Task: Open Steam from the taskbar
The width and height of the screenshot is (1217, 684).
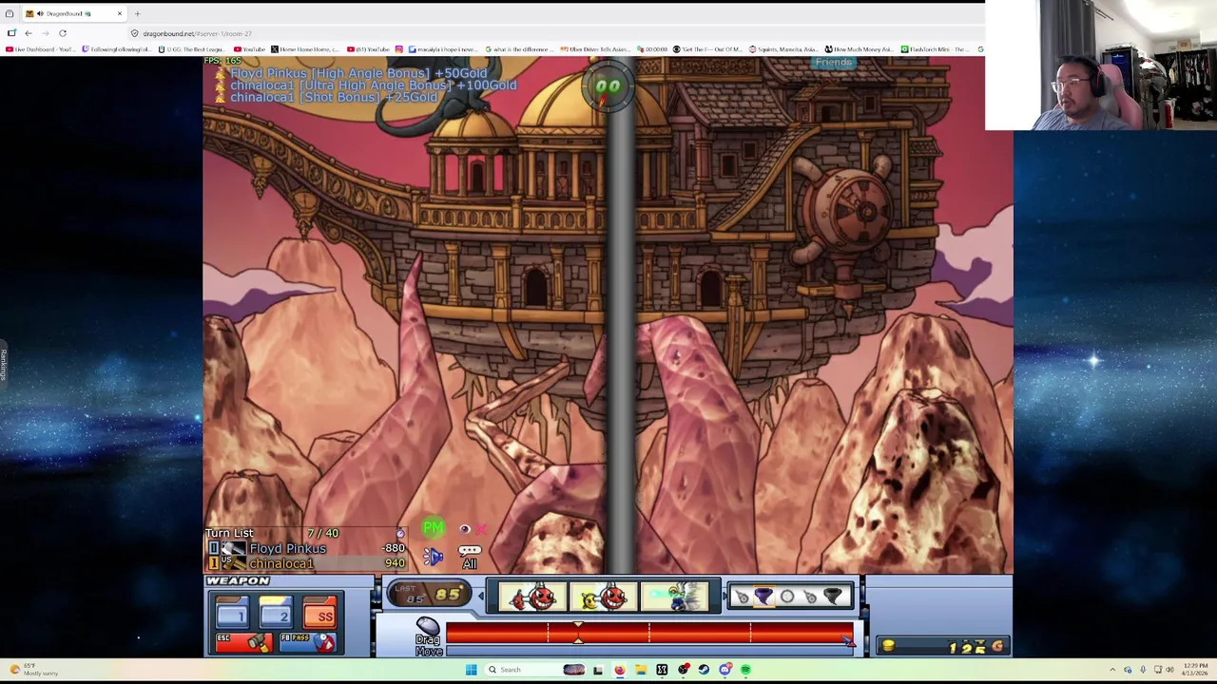Action: [x=704, y=670]
